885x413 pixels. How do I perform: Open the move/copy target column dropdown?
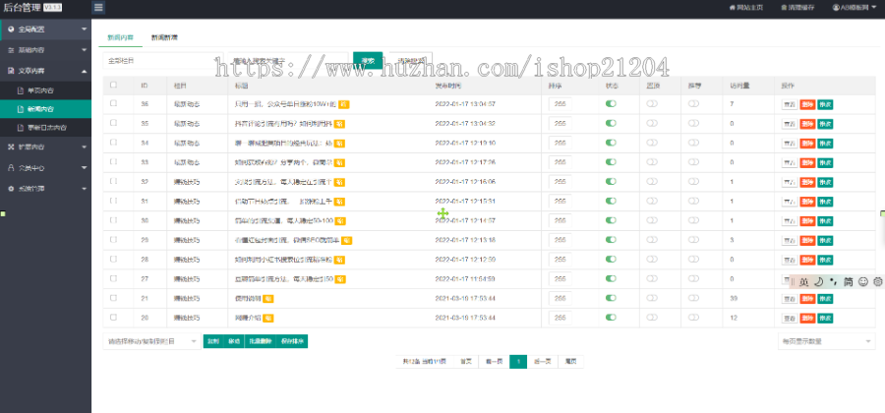click(x=151, y=341)
